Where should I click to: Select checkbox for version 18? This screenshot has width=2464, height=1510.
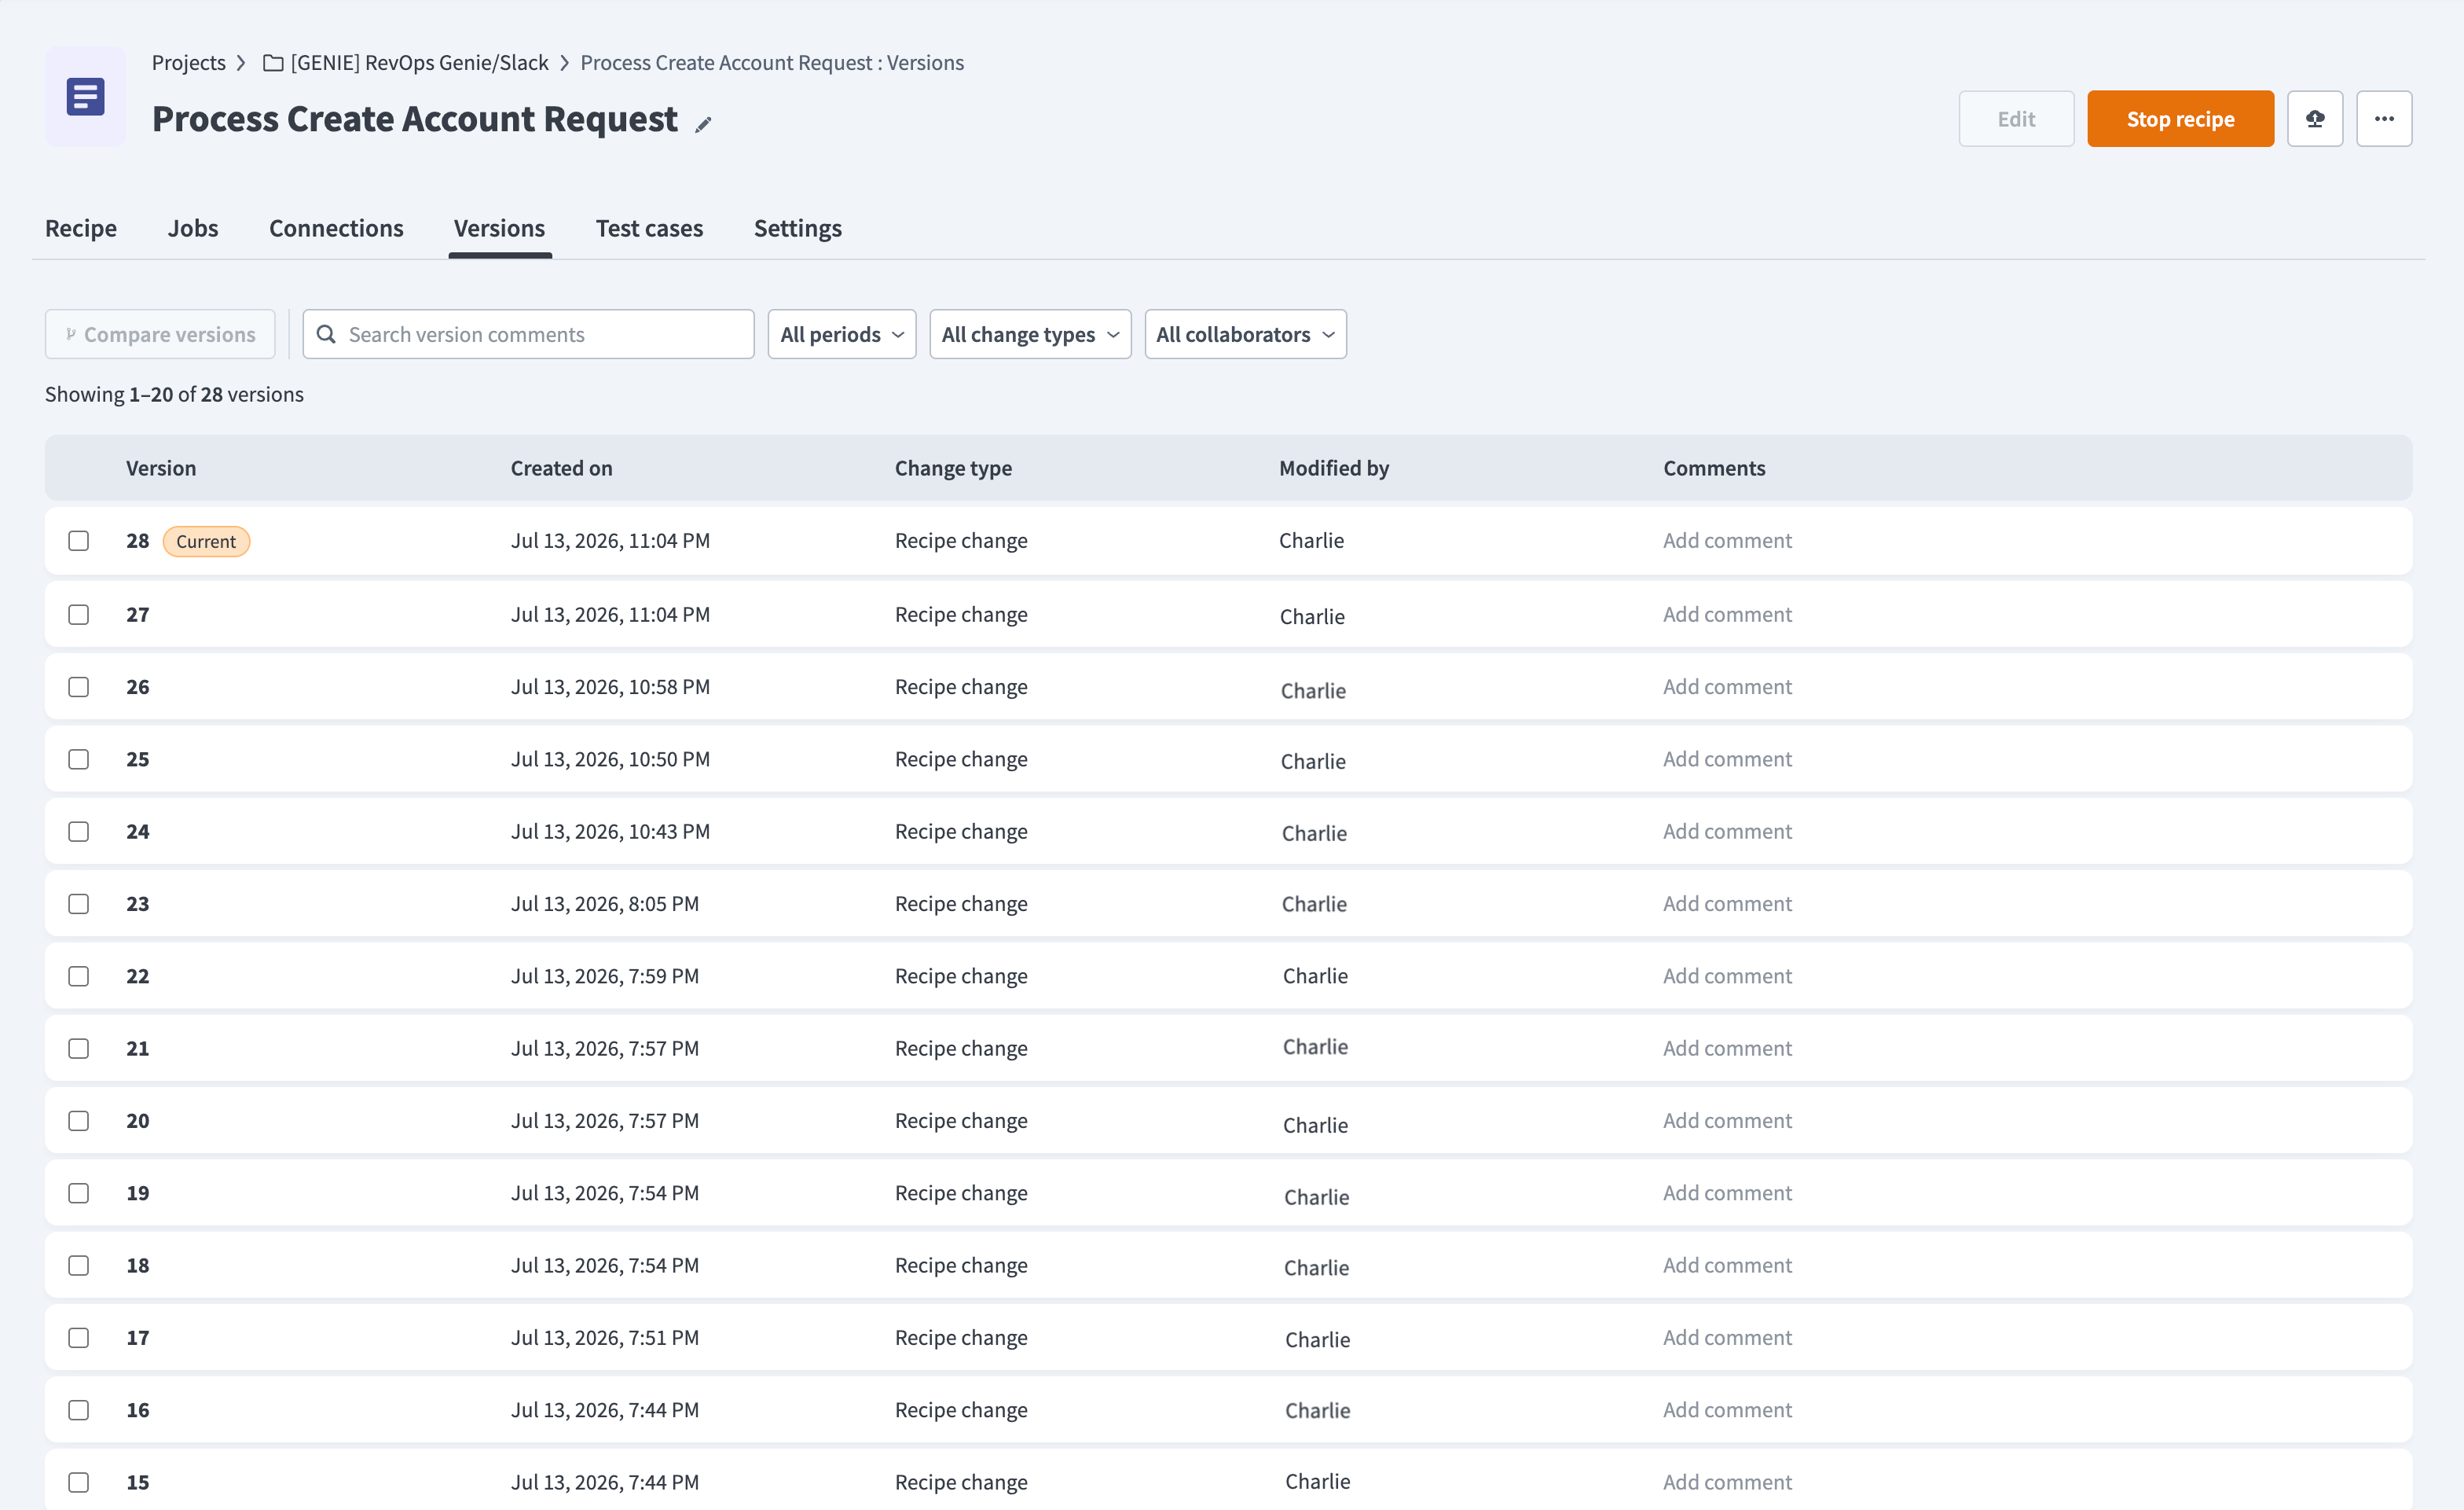tap(78, 1265)
